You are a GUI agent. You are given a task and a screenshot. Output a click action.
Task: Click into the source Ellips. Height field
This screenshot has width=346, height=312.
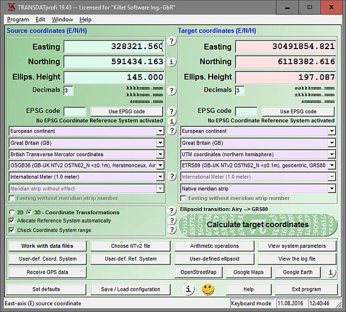(114, 77)
